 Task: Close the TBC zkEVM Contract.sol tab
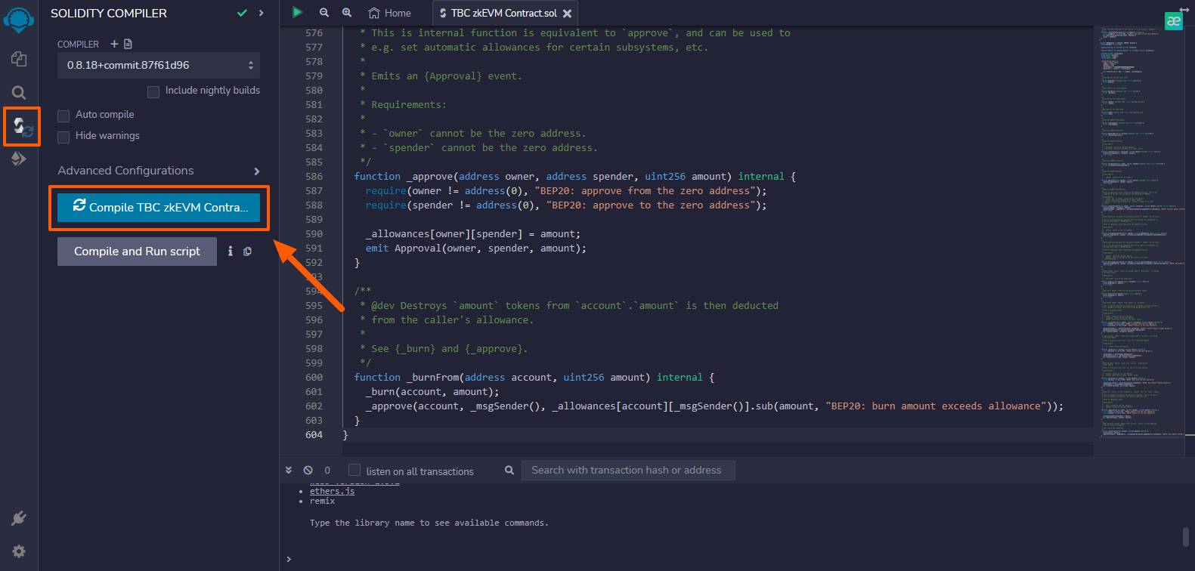(x=567, y=14)
